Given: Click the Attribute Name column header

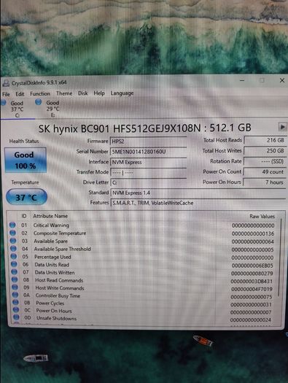Looking at the screenshot, I should click(x=50, y=216).
